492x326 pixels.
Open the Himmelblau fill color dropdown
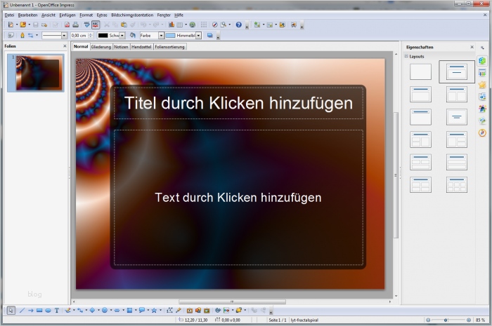click(x=198, y=36)
